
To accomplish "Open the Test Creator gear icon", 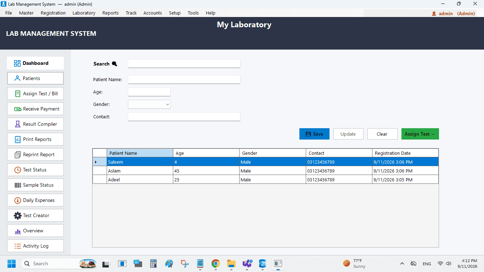I will 18,216.
